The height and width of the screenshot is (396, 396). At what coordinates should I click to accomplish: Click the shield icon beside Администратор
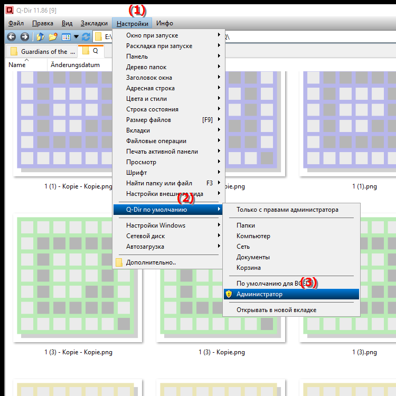click(229, 294)
